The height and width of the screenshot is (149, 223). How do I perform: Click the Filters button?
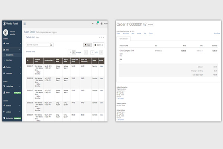87,45
